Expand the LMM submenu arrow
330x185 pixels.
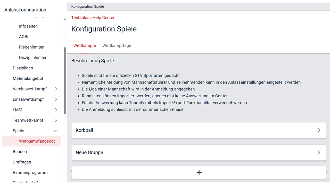click(56, 110)
